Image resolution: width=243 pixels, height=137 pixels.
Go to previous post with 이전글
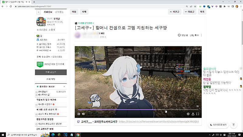[174, 12]
